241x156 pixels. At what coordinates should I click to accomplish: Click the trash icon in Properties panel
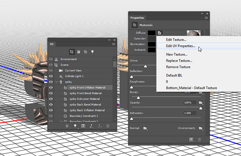pyautogui.click(x=199, y=140)
